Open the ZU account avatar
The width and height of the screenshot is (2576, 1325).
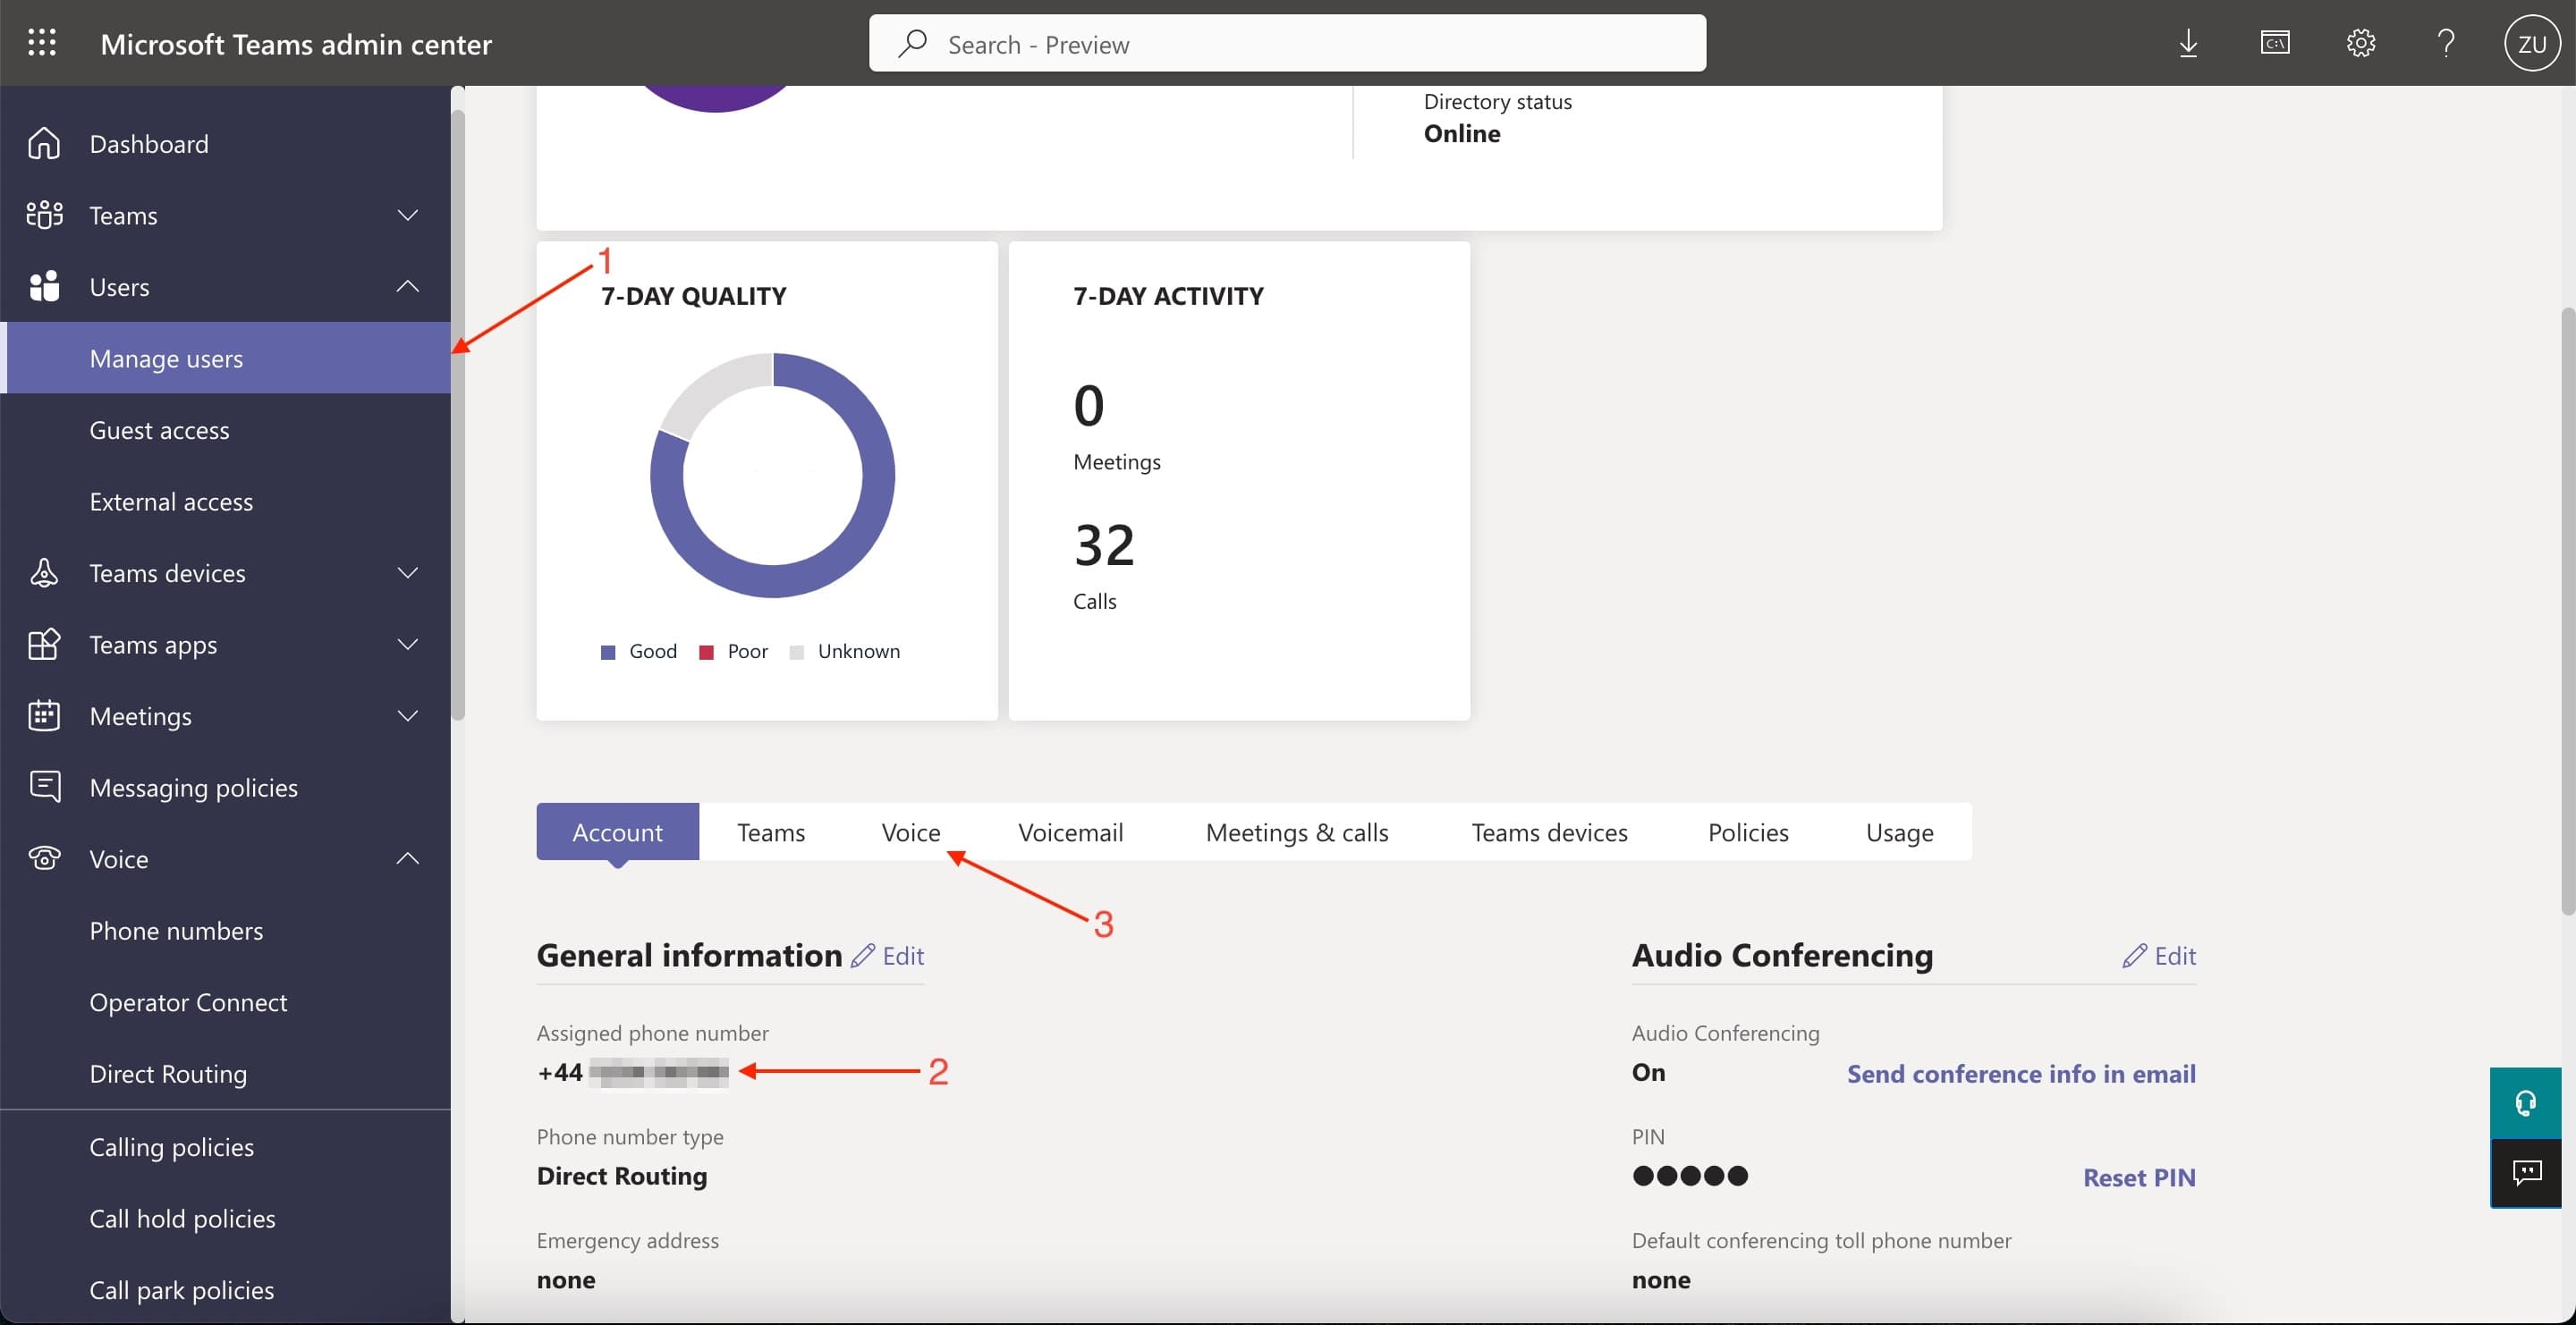(x=2531, y=42)
